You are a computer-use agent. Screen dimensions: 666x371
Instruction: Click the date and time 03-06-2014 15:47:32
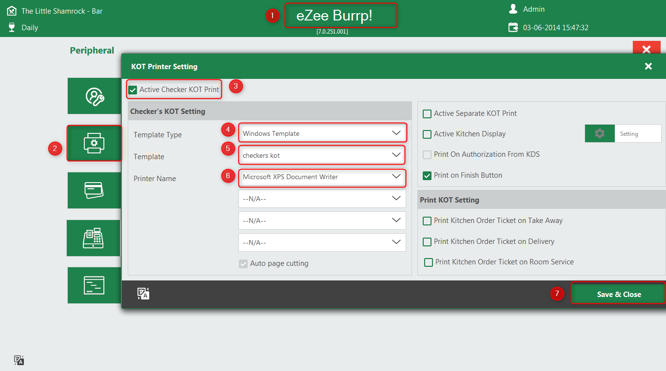[x=556, y=28]
